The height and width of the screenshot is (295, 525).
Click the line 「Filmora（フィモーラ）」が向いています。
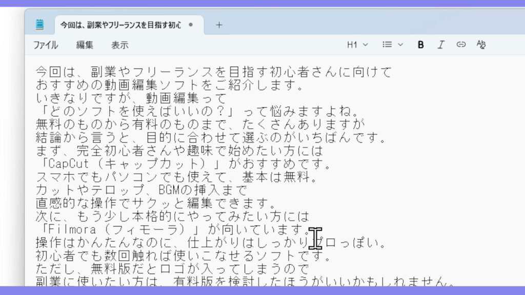point(173,229)
